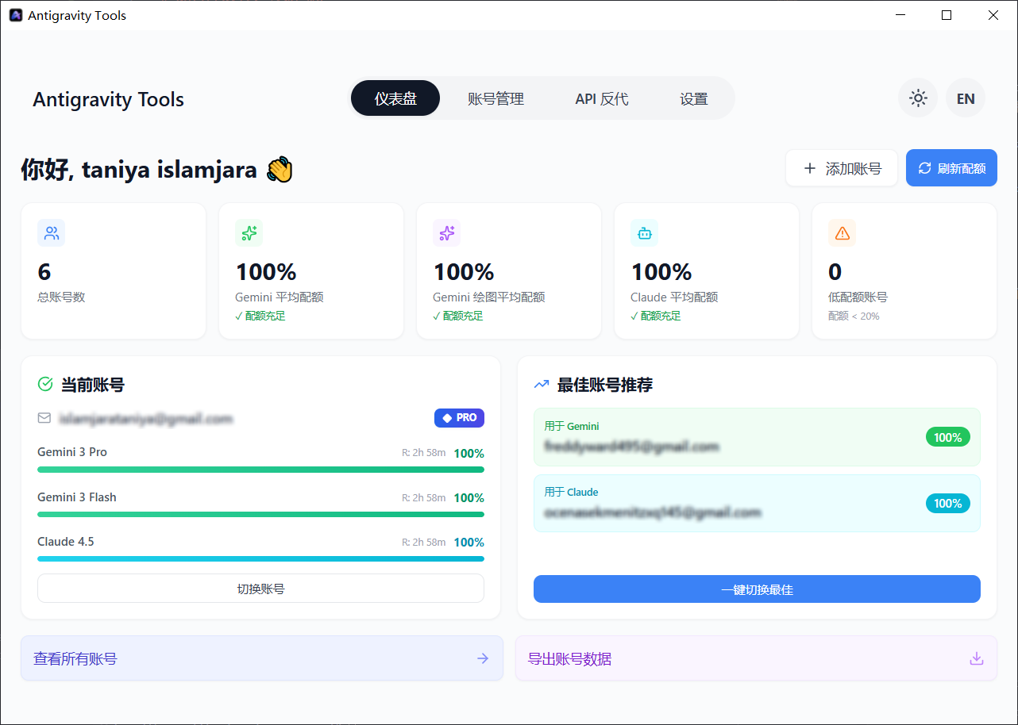1018x725 pixels.
Task: Click the purple Gemini drawing quota icon
Action: [447, 233]
